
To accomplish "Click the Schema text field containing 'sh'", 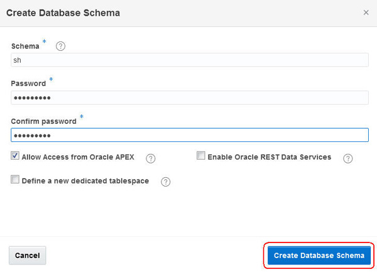I will (189, 60).
